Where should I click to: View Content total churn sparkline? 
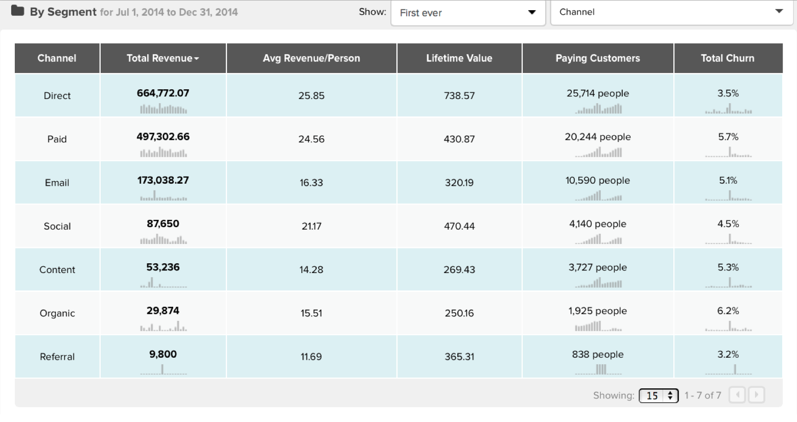(x=729, y=283)
